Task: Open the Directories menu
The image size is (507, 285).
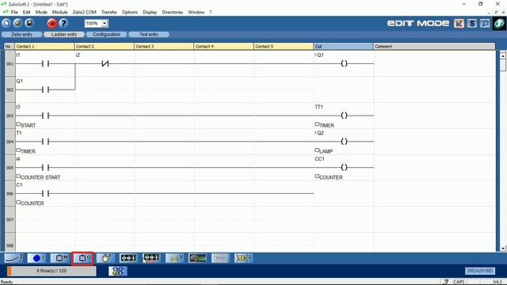Action: [173, 13]
